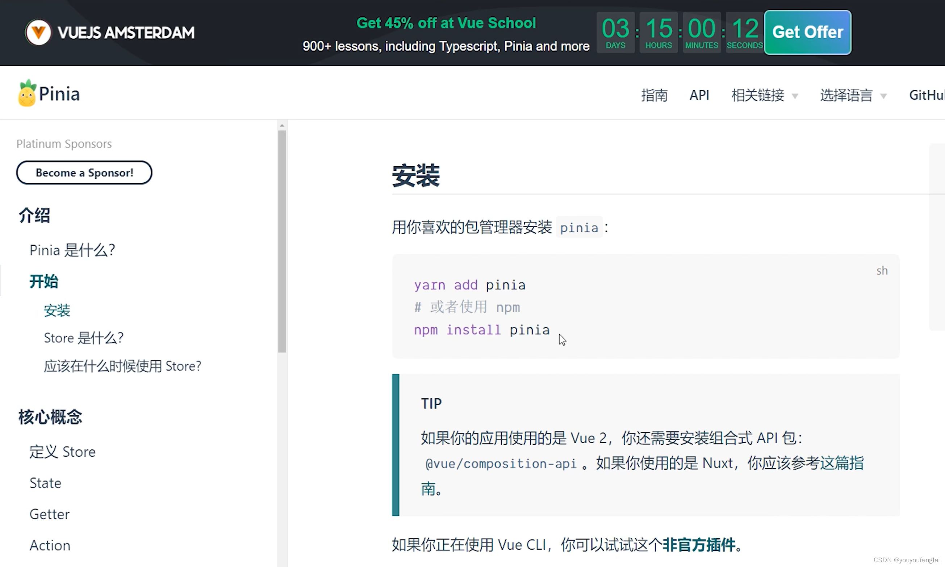
Task: Click the countdown HOURS box
Action: [x=658, y=33]
